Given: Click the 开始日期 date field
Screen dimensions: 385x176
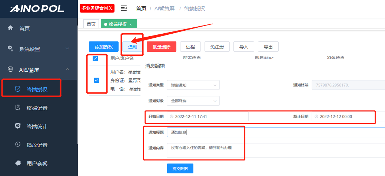Looking at the screenshot, I should coord(208,116).
